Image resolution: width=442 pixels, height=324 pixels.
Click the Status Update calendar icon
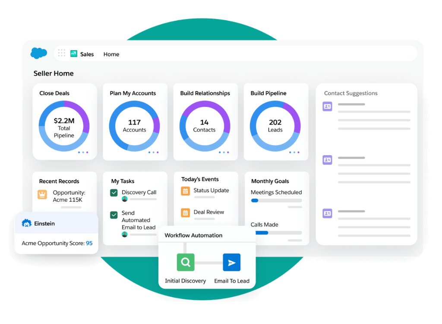click(x=186, y=191)
